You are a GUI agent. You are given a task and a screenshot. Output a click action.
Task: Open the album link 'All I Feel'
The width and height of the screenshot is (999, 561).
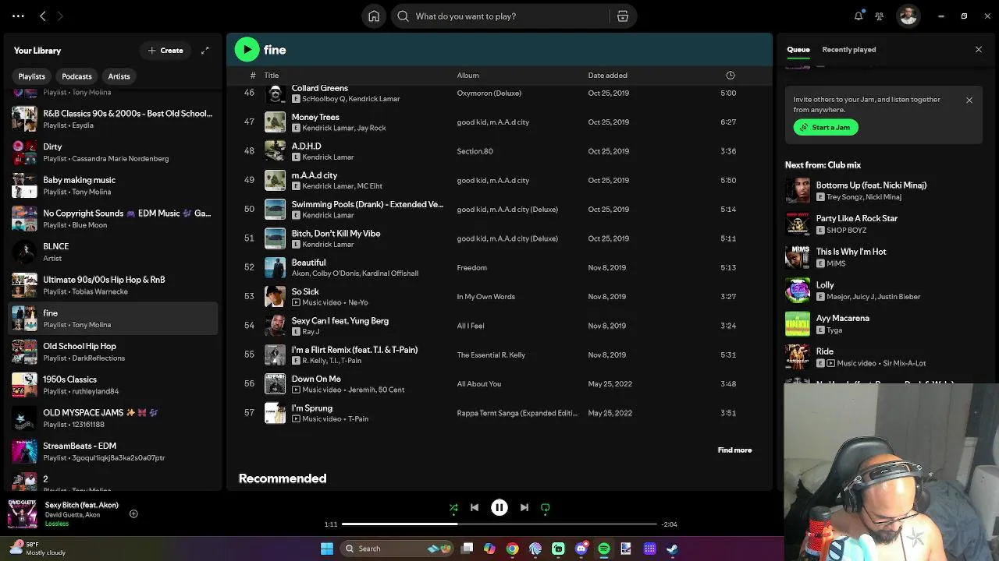[471, 326]
